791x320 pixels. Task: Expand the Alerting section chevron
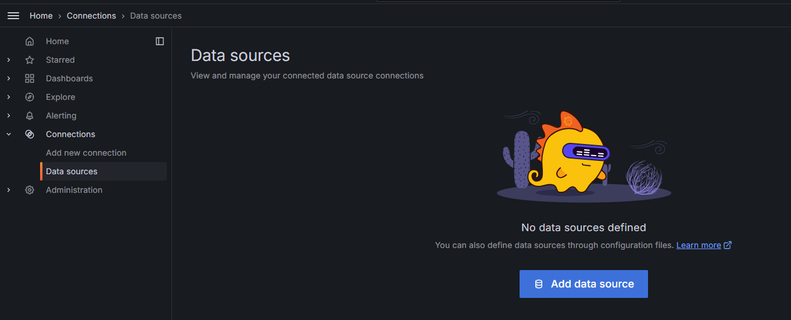click(x=9, y=116)
